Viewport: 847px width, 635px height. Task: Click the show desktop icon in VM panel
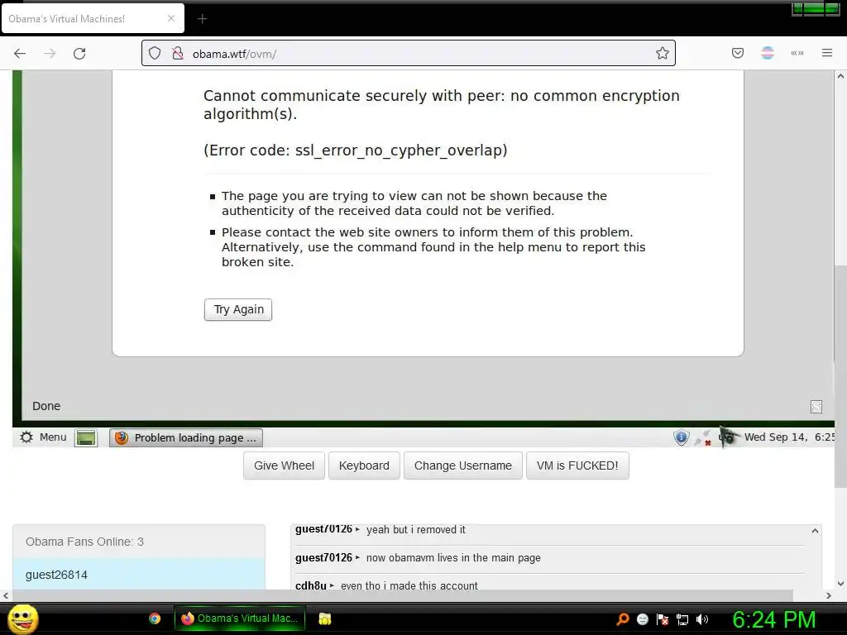[x=86, y=438]
